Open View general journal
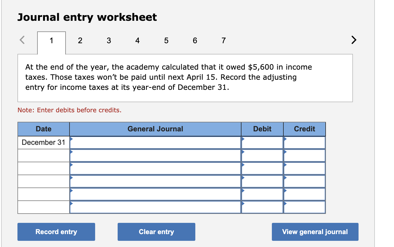394x247 pixels. point(315,232)
